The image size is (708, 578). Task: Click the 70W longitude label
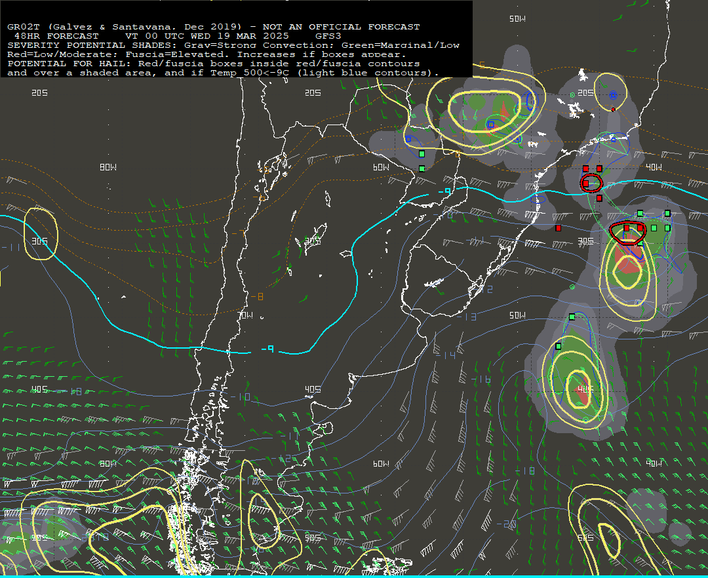245,315
